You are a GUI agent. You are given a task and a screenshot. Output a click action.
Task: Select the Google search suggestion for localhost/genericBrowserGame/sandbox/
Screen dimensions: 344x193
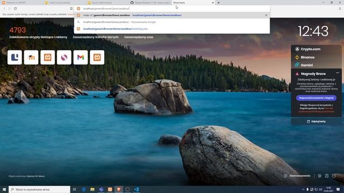click(x=172, y=22)
